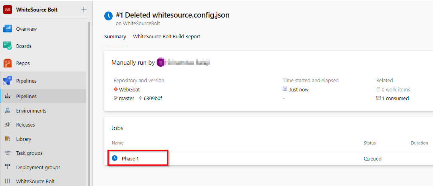Open commit 6309b0f
Image resolution: width=433 pixels, height=186 pixels.
pyautogui.click(x=153, y=98)
